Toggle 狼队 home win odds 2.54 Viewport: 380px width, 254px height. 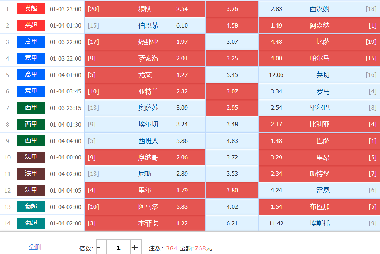(145, 9)
